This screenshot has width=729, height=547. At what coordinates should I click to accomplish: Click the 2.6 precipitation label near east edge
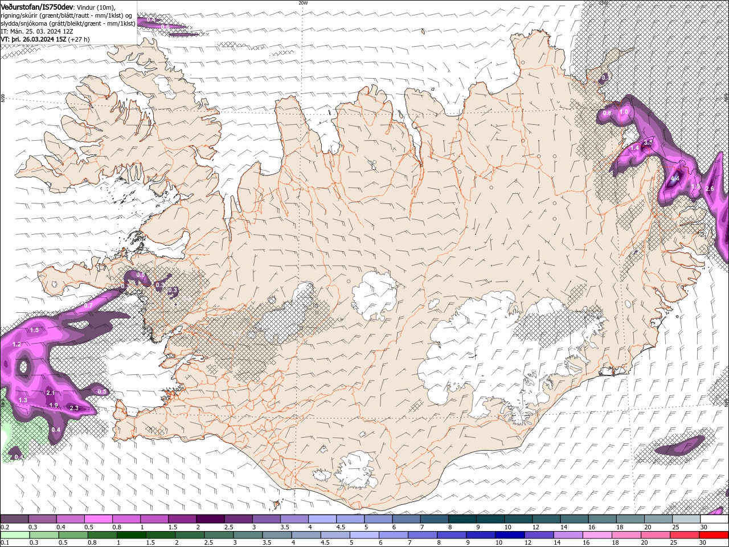click(x=710, y=189)
